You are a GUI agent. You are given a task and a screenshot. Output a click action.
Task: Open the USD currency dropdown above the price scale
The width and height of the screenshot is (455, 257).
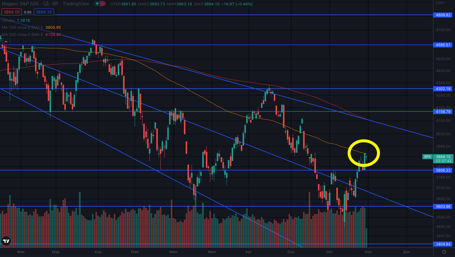point(442,3)
